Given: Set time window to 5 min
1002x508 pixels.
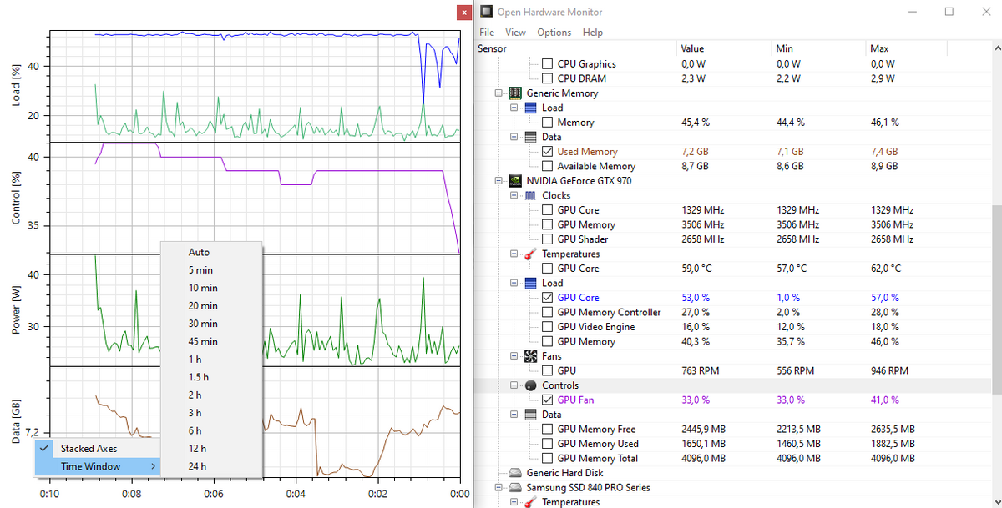Looking at the screenshot, I should (x=212, y=269).
